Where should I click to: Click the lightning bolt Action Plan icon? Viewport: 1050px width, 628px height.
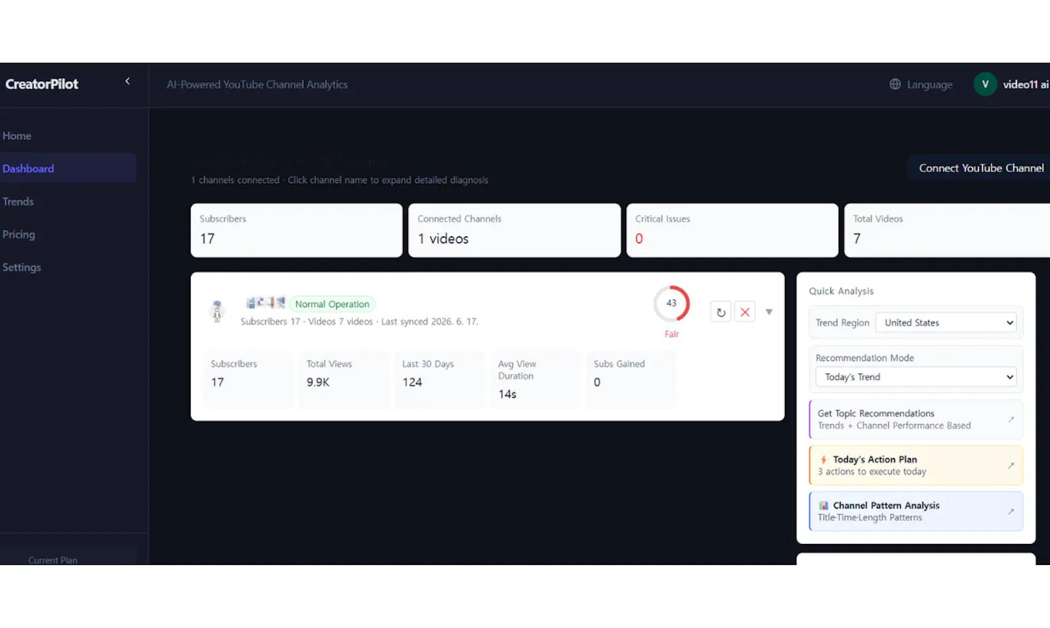click(824, 459)
